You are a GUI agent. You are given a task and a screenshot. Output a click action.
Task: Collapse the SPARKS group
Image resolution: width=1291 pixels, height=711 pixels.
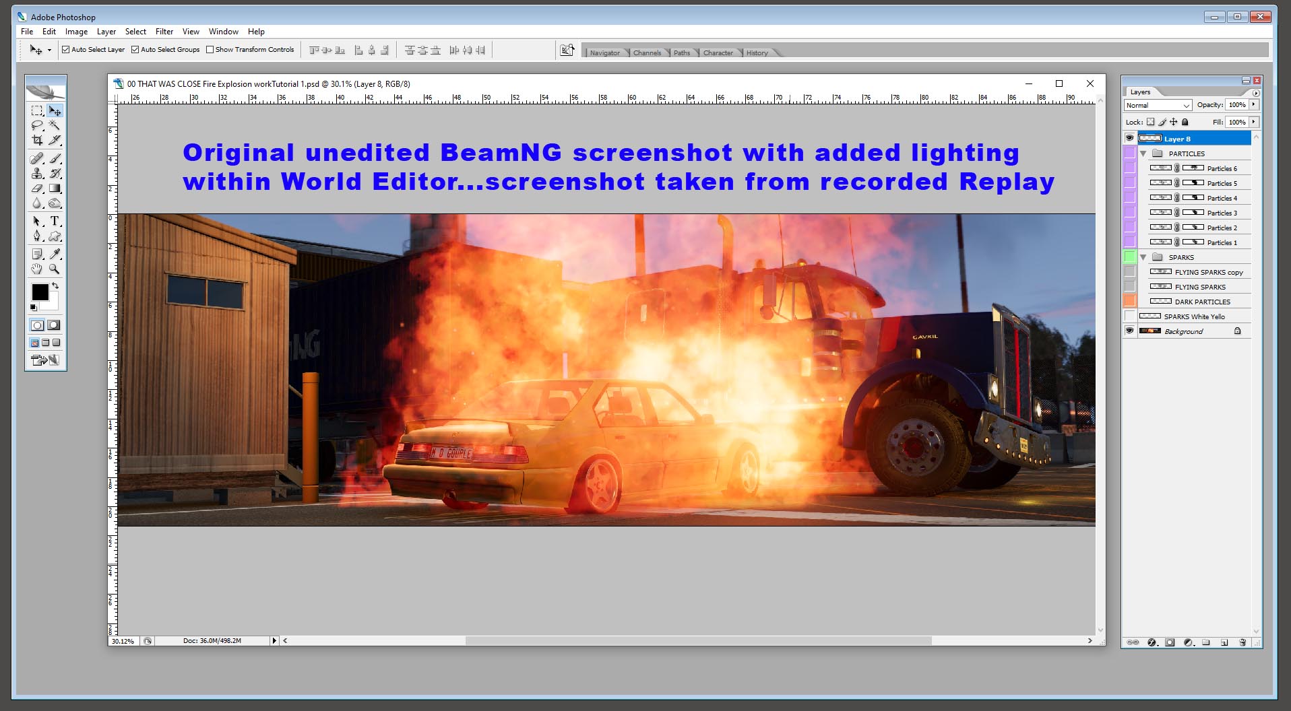1143,257
